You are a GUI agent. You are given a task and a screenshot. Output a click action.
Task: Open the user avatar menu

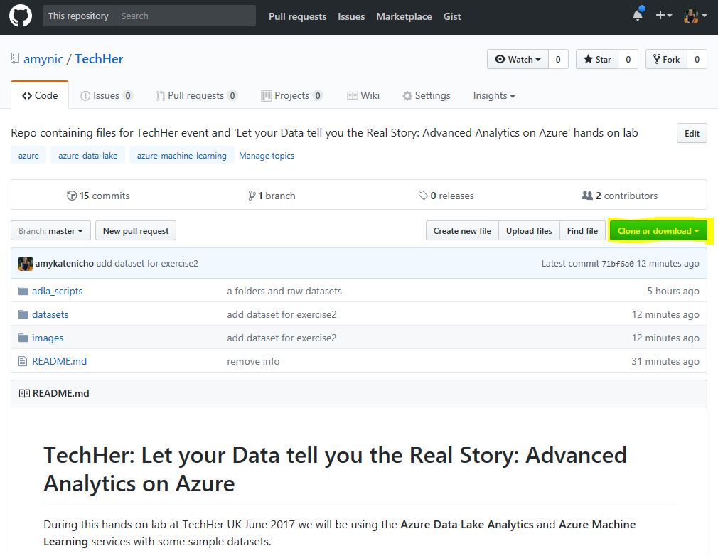[695, 16]
